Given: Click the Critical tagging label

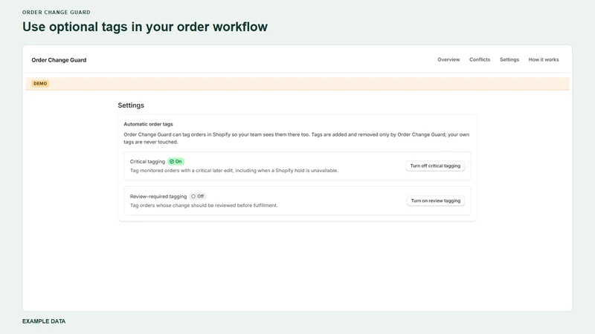Looking at the screenshot, I should (x=147, y=162).
